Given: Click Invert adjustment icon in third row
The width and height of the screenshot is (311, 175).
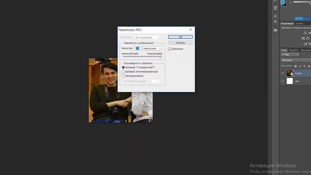Looking at the screenshot, I should click(305, 44).
